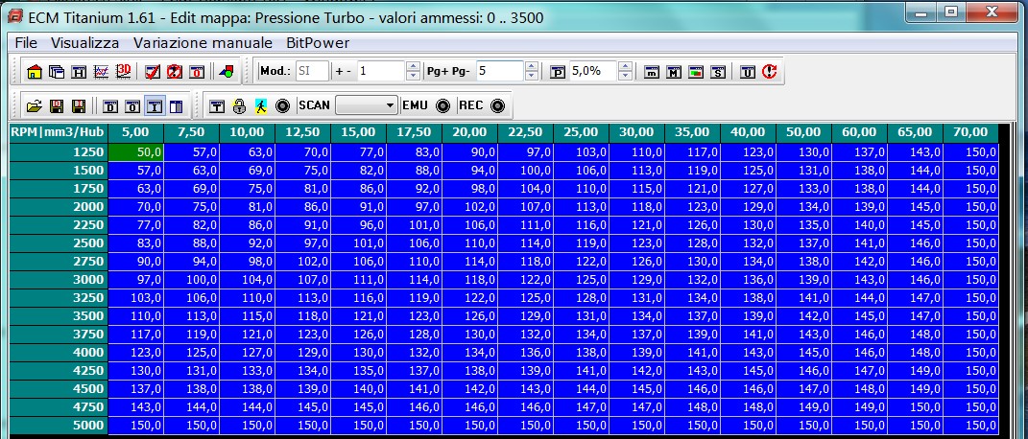Toggle the highlighted 'I' display mode button
This screenshot has height=439, width=1028.
coord(154,105)
